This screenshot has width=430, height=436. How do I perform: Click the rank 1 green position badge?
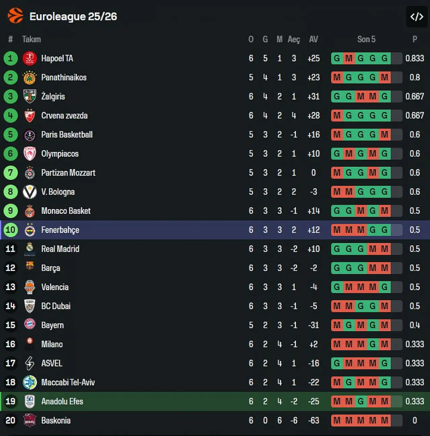click(10, 58)
